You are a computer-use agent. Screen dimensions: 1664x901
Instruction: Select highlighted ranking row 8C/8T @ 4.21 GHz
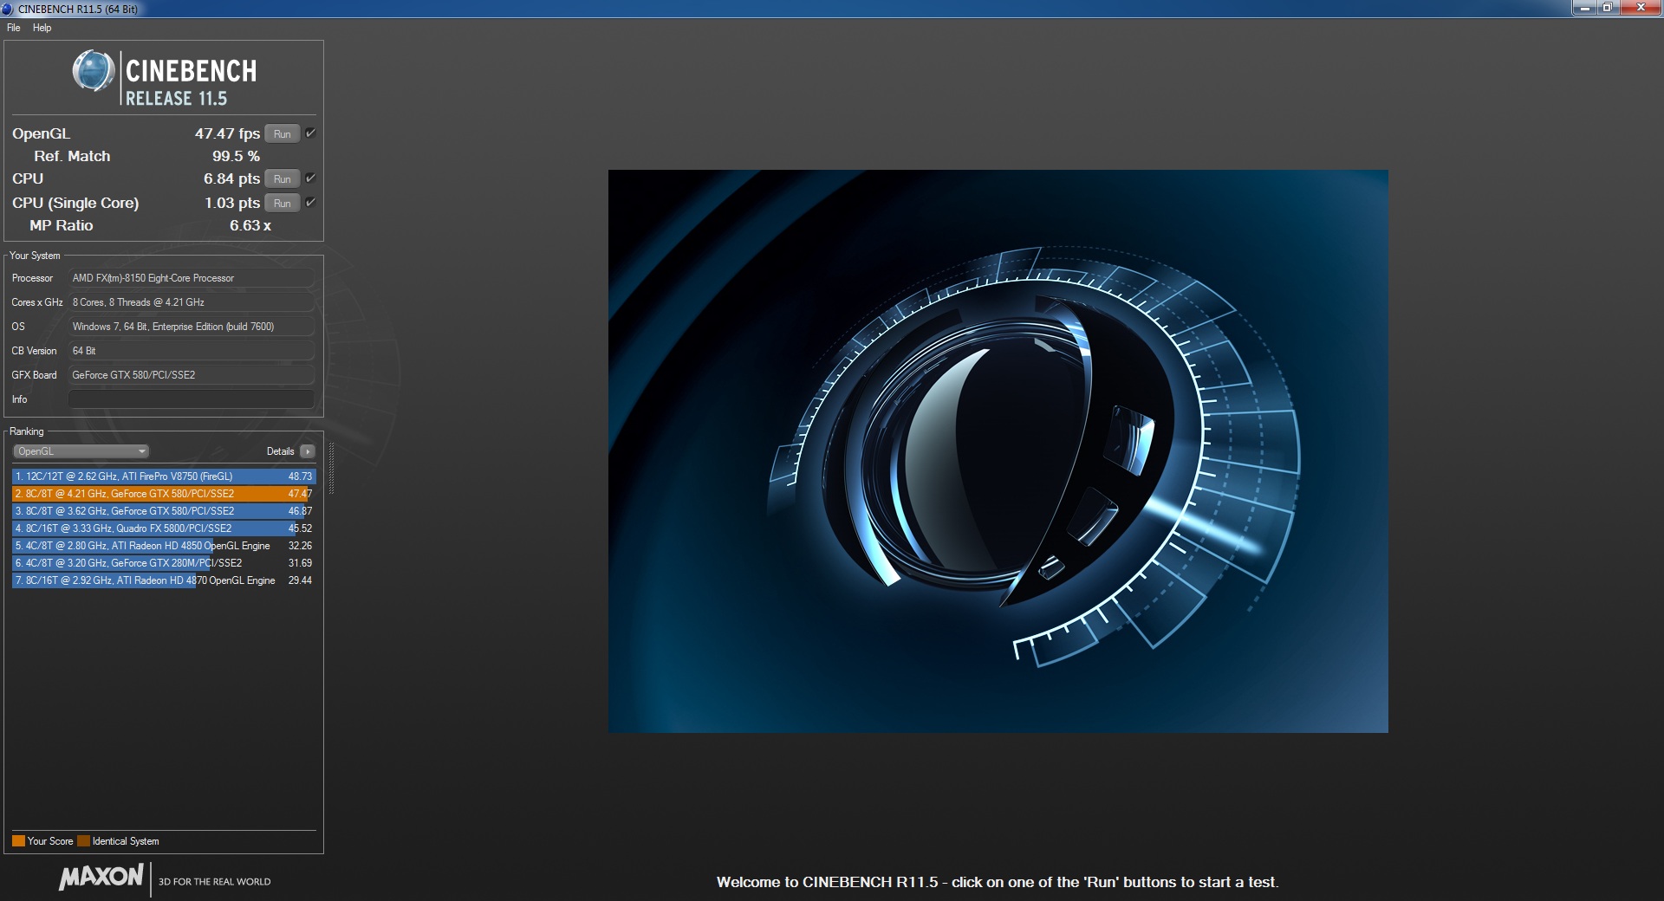164,494
